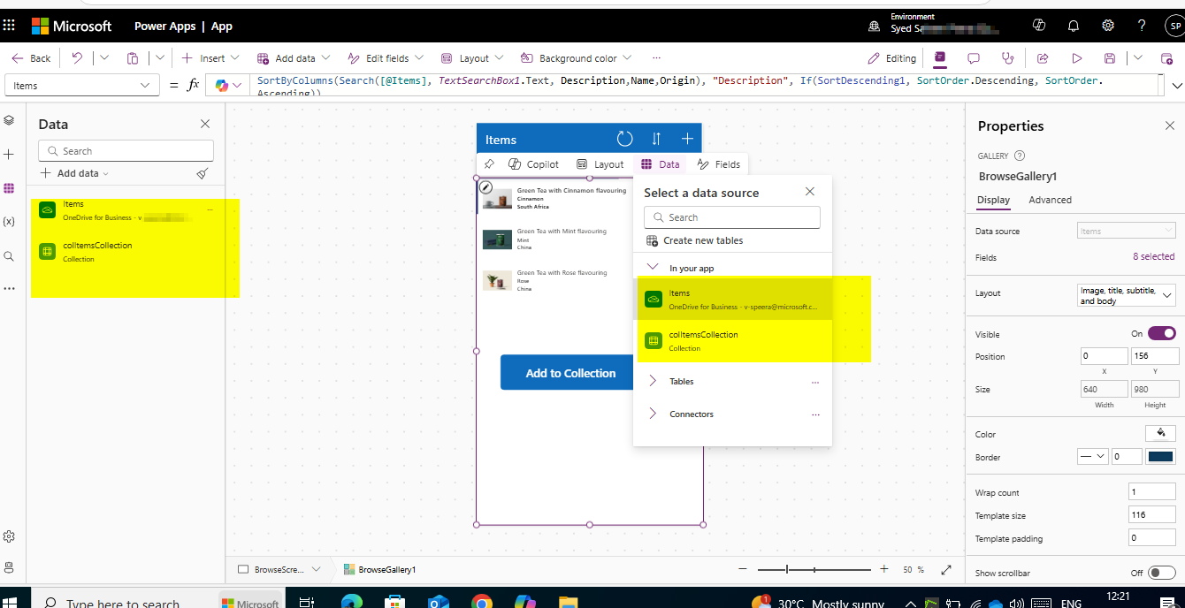The width and height of the screenshot is (1185, 608).
Task: Open the paste options dropdown arrow
Action: pos(160,58)
